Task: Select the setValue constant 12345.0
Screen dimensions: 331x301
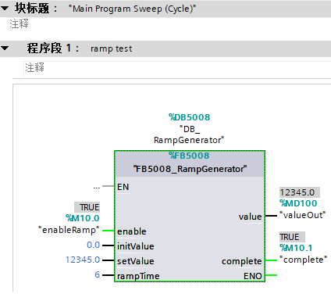Action: pyautogui.click(x=83, y=260)
